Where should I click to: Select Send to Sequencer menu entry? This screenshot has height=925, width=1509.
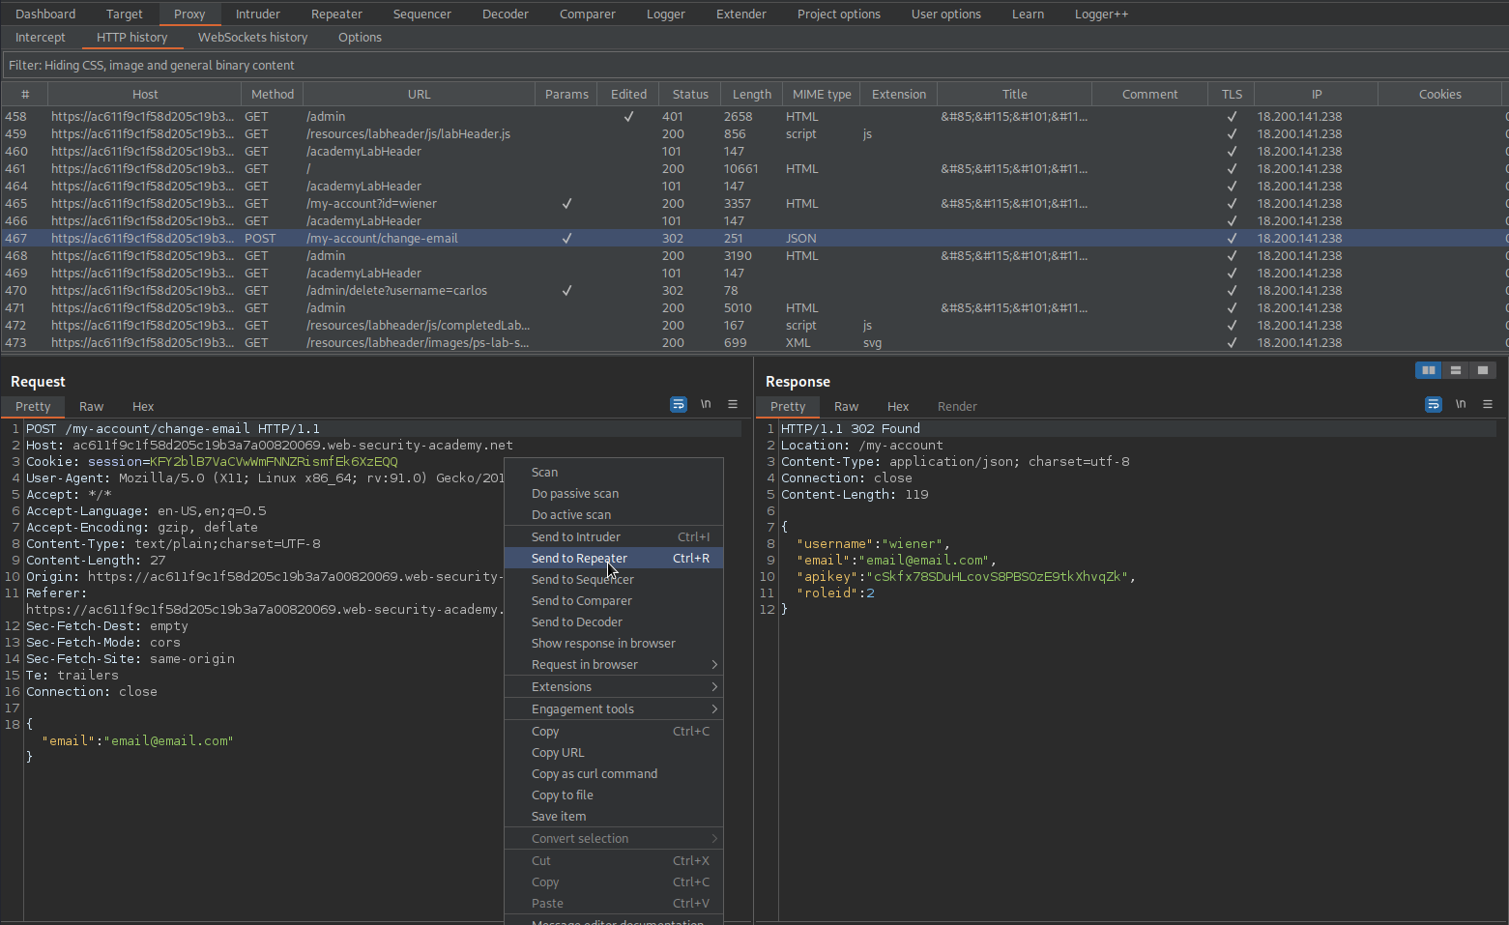click(x=614, y=579)
